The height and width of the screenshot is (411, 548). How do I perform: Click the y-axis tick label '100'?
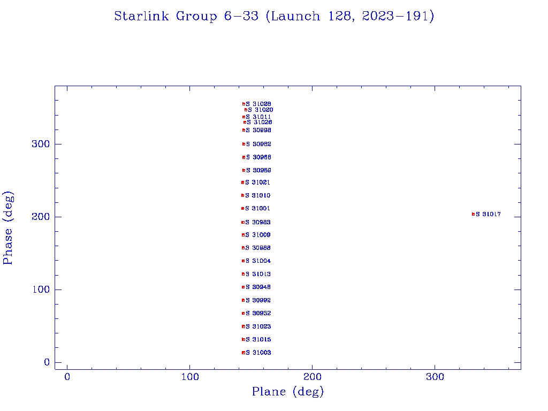point(41,290)
